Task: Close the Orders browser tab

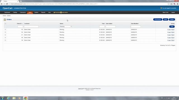Action: tap(18, 1)
